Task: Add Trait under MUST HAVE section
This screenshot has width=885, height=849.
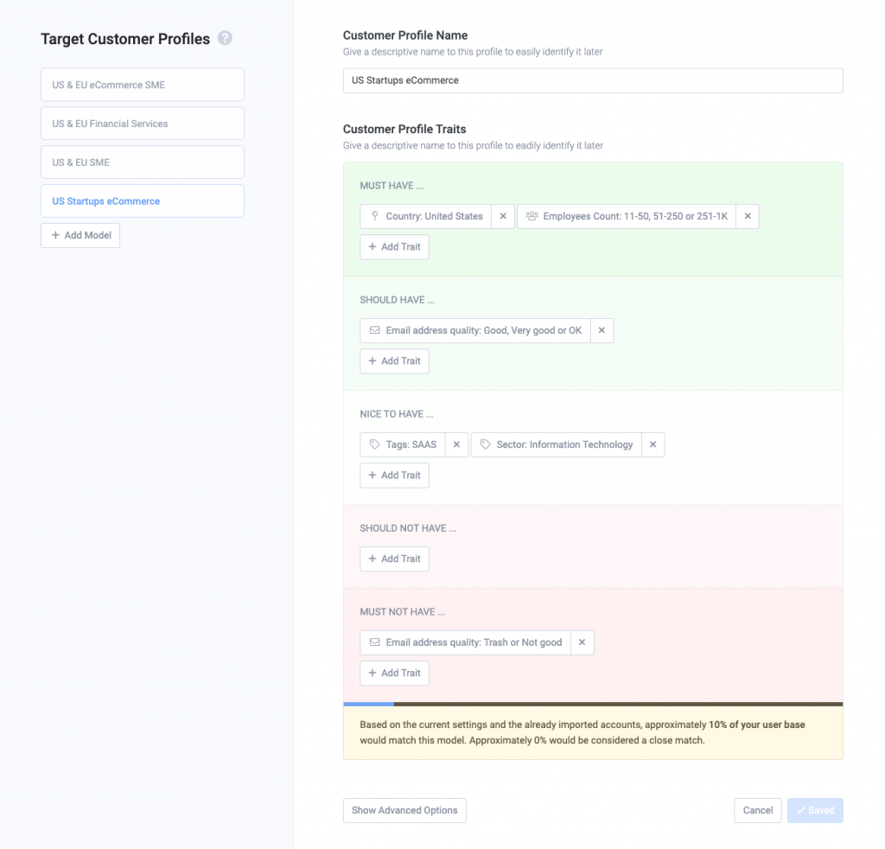Action: (394, 246)
